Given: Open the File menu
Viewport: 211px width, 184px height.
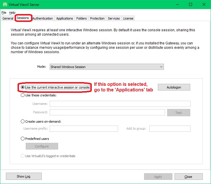Looking at the screenshot, I should point(4,13).
